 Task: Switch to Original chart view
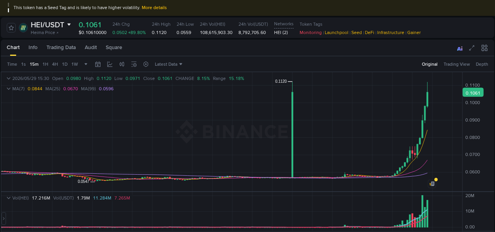pos(430,64)
